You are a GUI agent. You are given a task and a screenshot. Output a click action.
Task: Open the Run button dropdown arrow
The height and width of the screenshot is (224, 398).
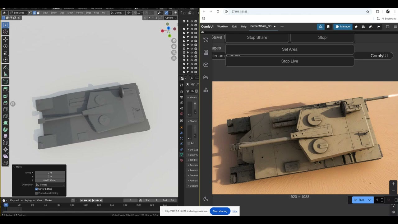370,200
